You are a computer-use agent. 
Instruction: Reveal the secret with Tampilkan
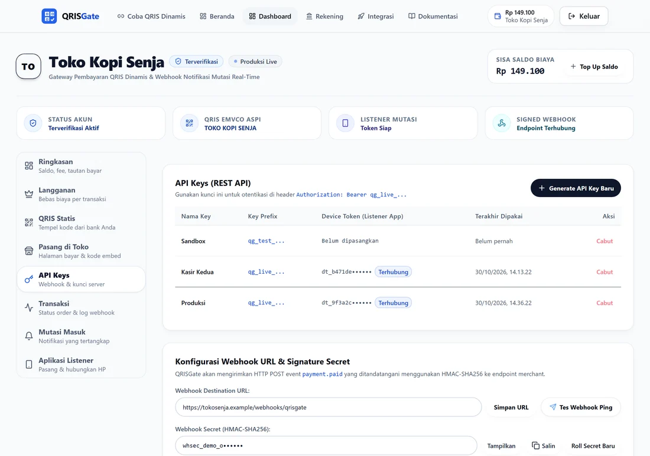(501, 445)
